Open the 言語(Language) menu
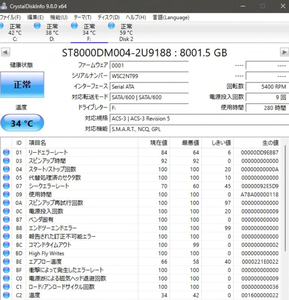Viewport: 289px width, 300px height. pyautogui.click(x=171, y=17)
